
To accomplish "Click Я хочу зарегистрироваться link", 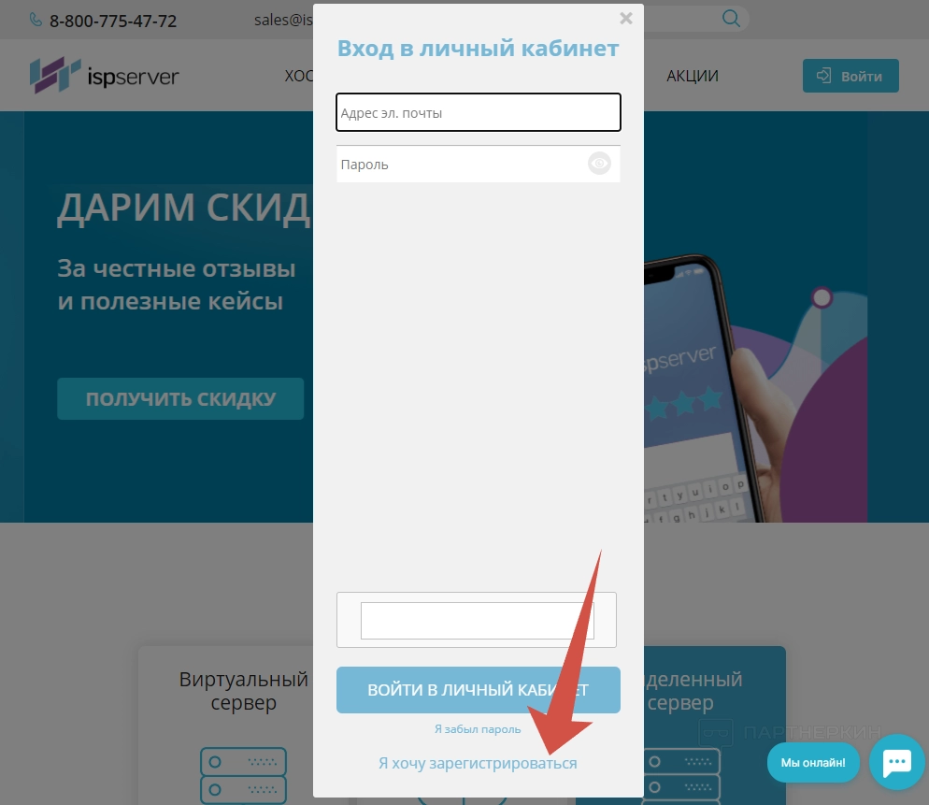I will point(478,763).
